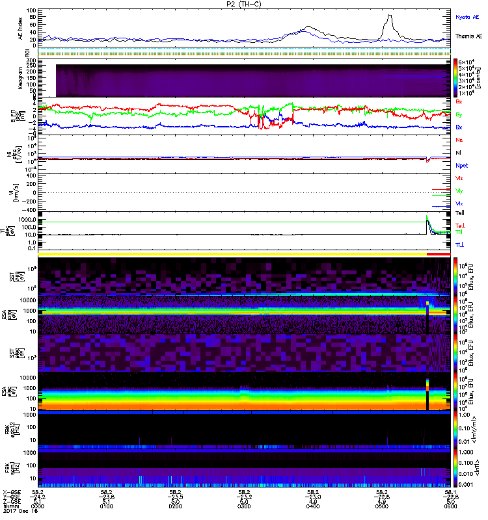Click the "[counts]" color bar unit label
The height and width of the screenshot is (520, 488).
tap(478, 78)
